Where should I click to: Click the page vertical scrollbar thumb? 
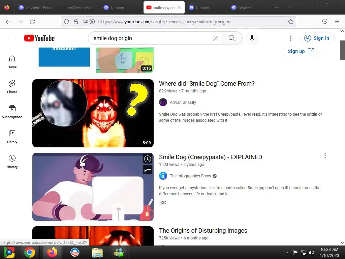point(342,50)
